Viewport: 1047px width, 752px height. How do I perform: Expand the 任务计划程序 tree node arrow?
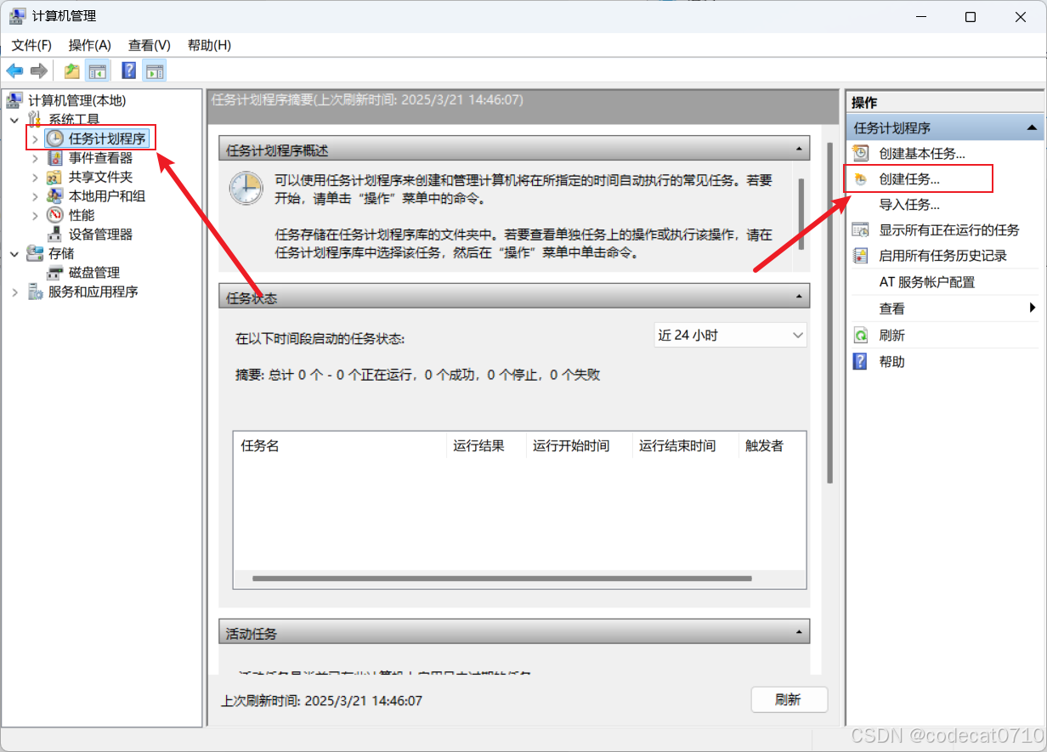tap(35, 139)
